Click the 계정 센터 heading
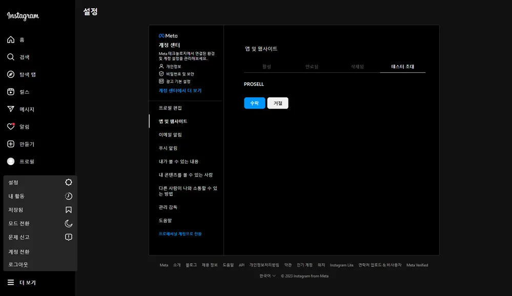Screen dimensions: 512x296 point(169,45)
